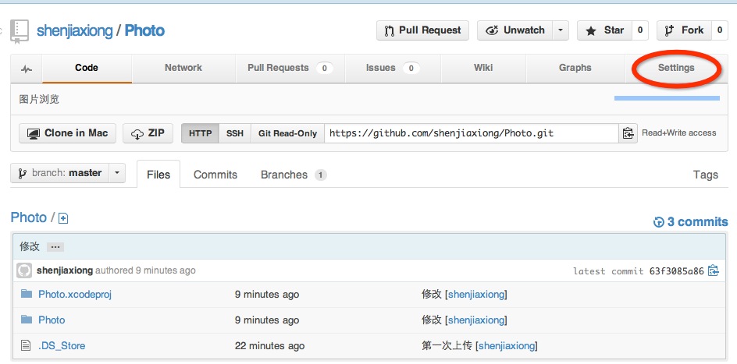Download the repository ZIP
Image resolution: width=737 pixels, height=364 pixels.
pos(148,133)
